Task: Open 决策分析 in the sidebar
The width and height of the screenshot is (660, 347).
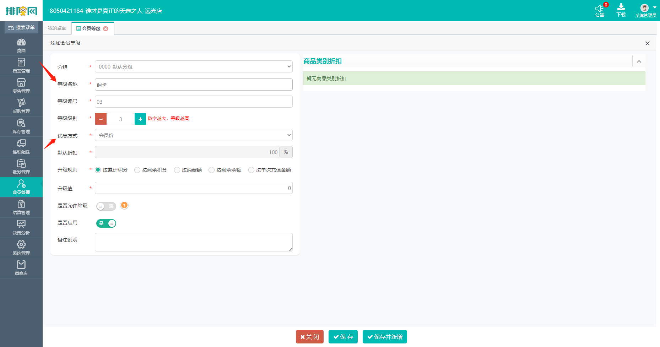Action: click(21, 228)
